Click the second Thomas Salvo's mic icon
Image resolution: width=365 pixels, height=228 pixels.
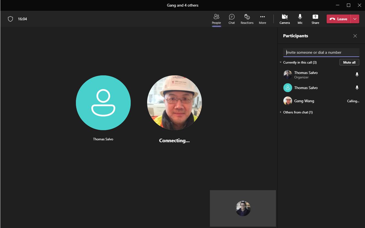pyautogui.click(x=357, y=87)
